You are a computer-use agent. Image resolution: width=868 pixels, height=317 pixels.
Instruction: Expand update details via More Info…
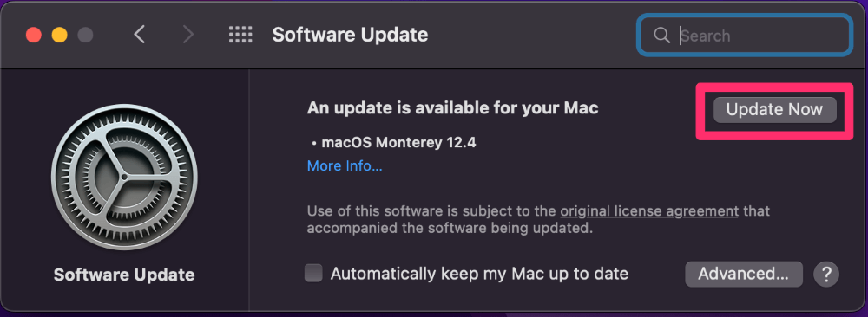(345, 165)
